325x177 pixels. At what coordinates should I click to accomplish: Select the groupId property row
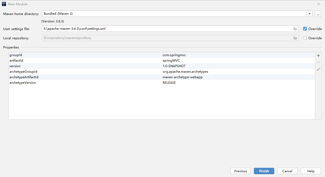point(162,55)
